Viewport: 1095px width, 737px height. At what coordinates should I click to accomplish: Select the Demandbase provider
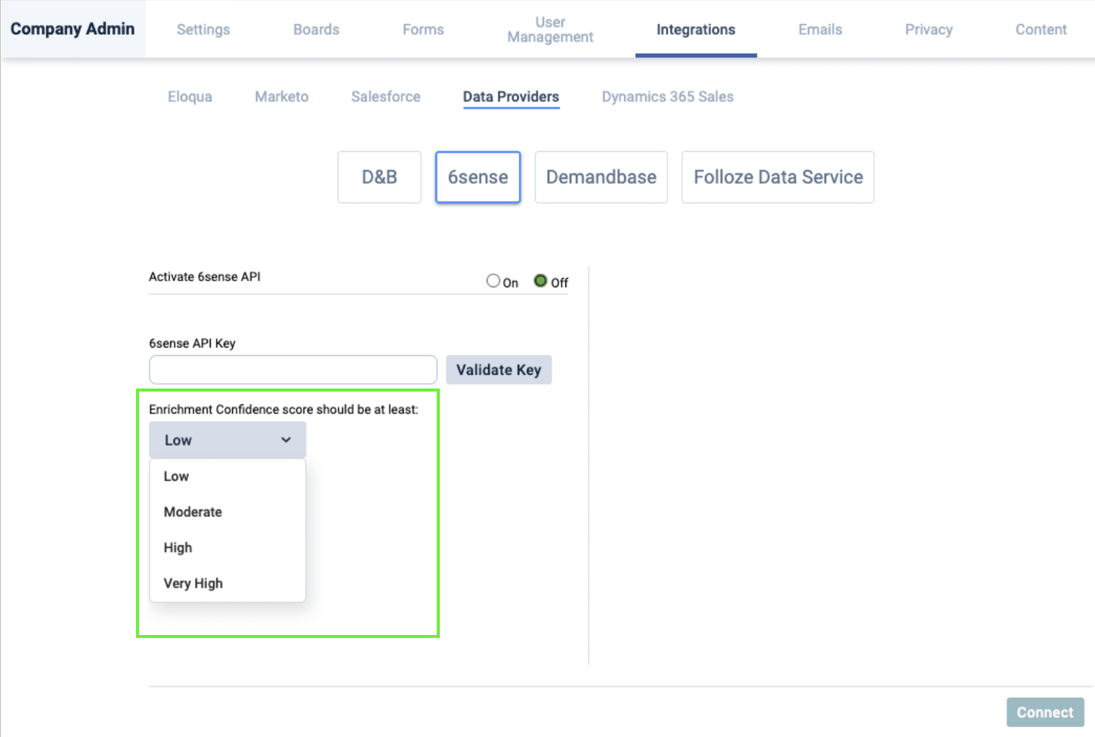[x=601, y=177]
